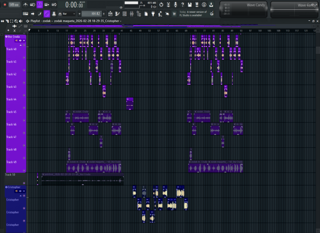Image resolution: width=320 pixels, height=233 pixels.
Task: Toggle the Voz Cruda group mute speaker
Action: pyautogui.click(x=16, y=40)
